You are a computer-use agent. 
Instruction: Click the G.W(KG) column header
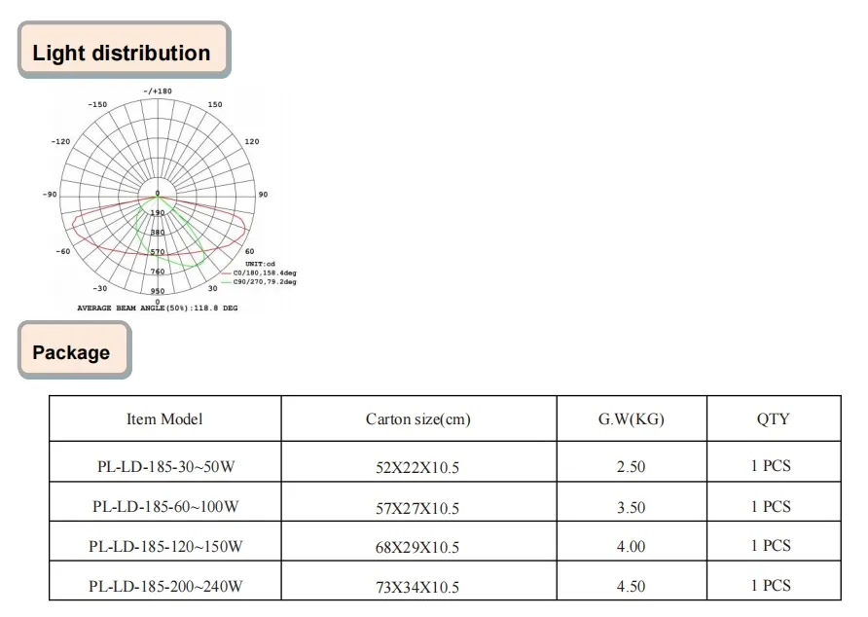tap(631, 419)
